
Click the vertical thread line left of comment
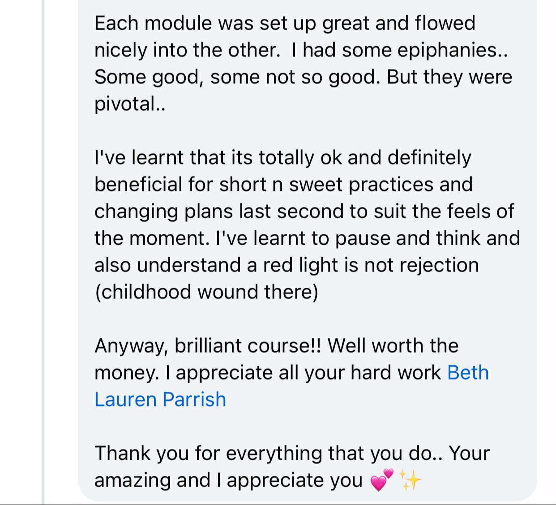pos(43,251)
